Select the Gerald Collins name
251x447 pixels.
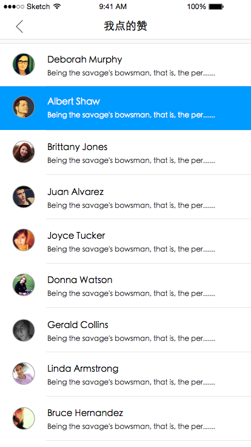pyautogui.click(x=78, y=325)
